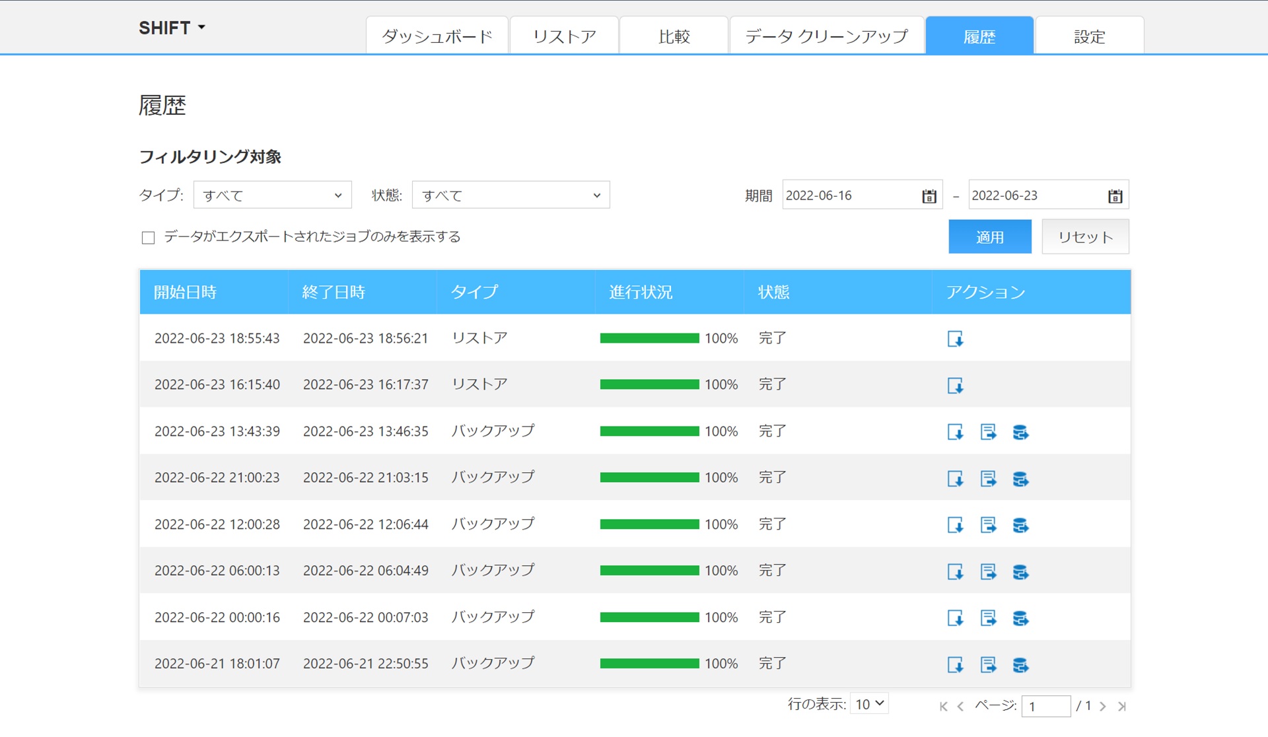Click the リセット reset button
The width and height of the screenshot is (1268, 737).
click(x=1085, y=236)
